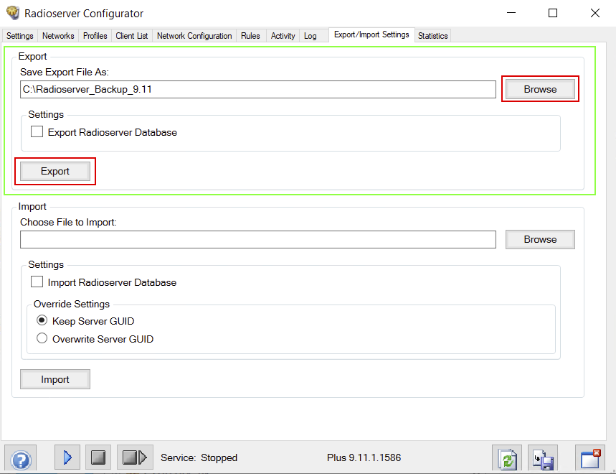View the Activity tab
The image size is (616, 474).
click(283, 36)
